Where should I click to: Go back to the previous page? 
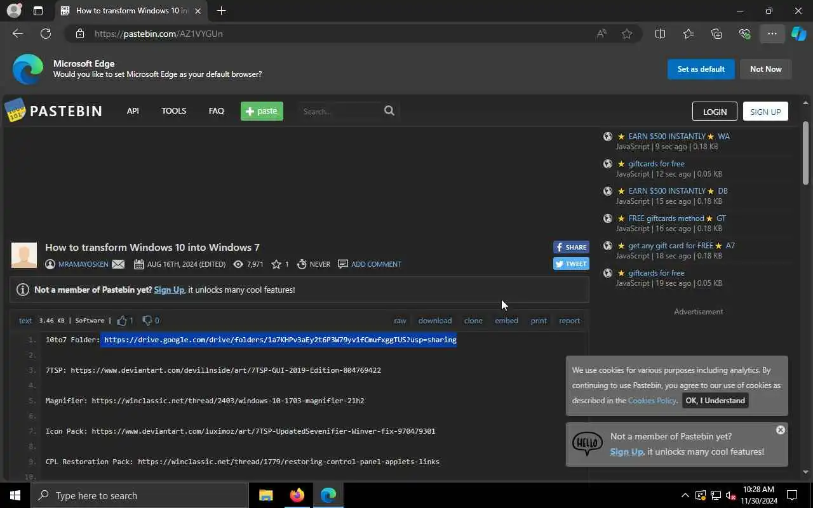18,34
